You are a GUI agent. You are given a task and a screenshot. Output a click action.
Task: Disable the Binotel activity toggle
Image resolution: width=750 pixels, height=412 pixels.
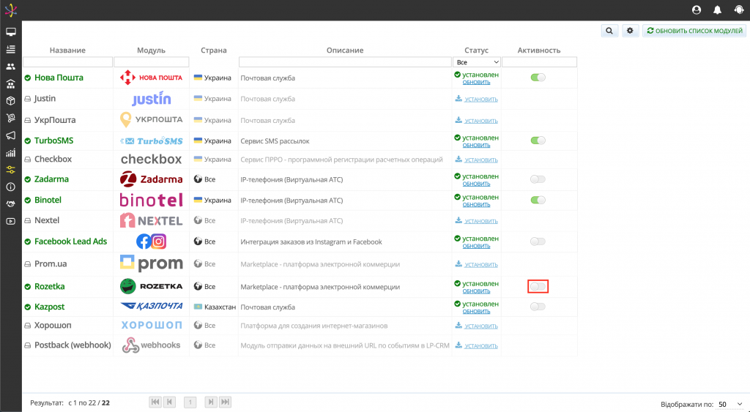tap(538, 200)
